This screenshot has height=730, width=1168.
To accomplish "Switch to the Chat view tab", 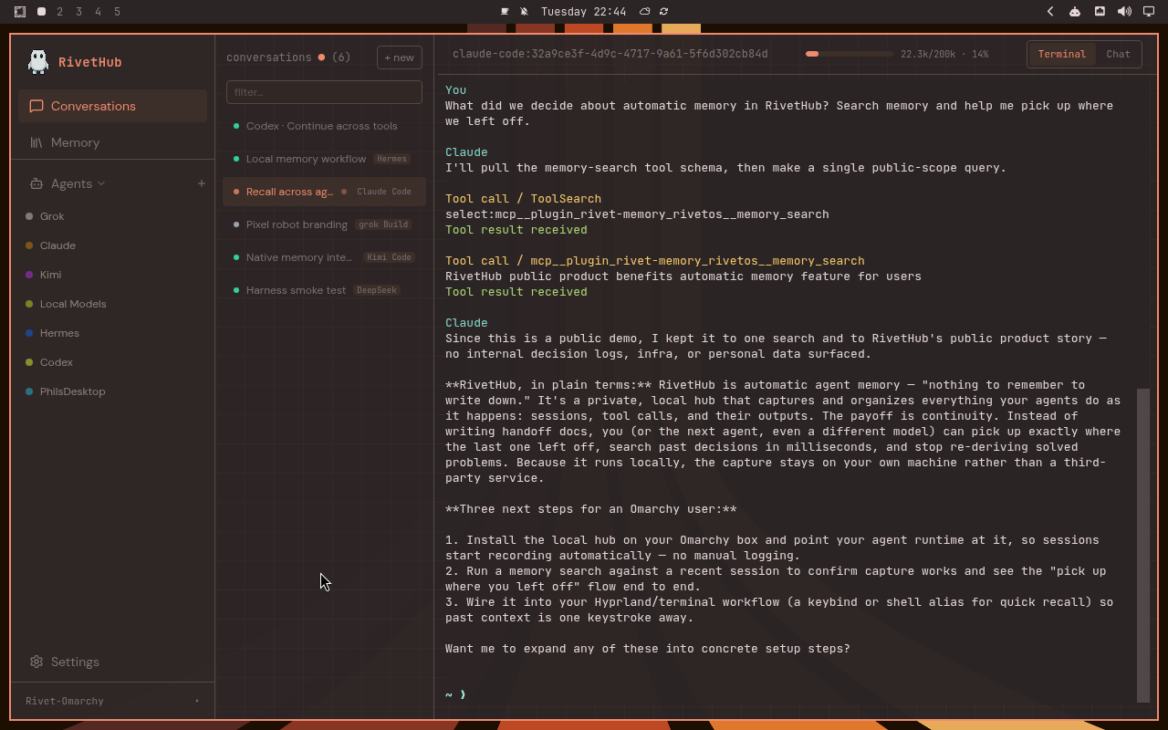I will point(1118,54).
